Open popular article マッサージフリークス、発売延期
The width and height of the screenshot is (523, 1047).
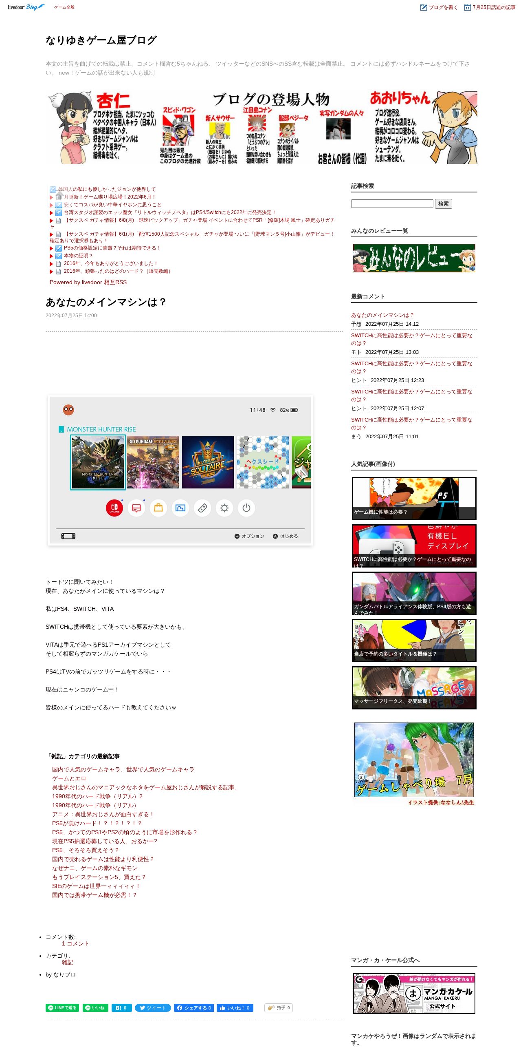414,688
